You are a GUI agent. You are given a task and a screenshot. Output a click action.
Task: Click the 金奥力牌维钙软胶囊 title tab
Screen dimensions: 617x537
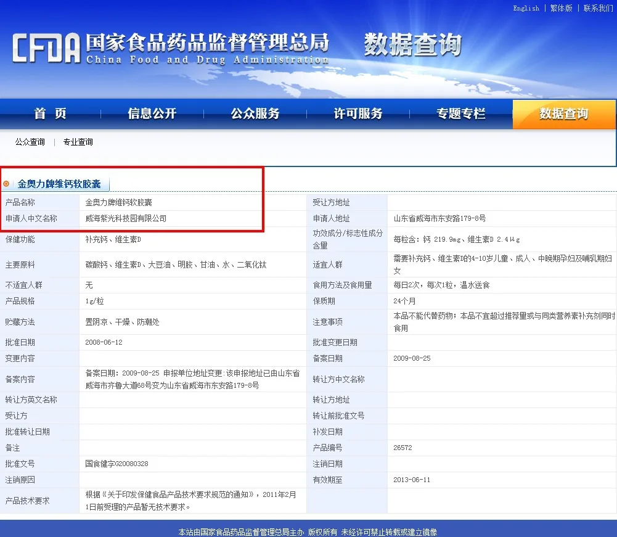pyautogui.click(x=59, y=184)
